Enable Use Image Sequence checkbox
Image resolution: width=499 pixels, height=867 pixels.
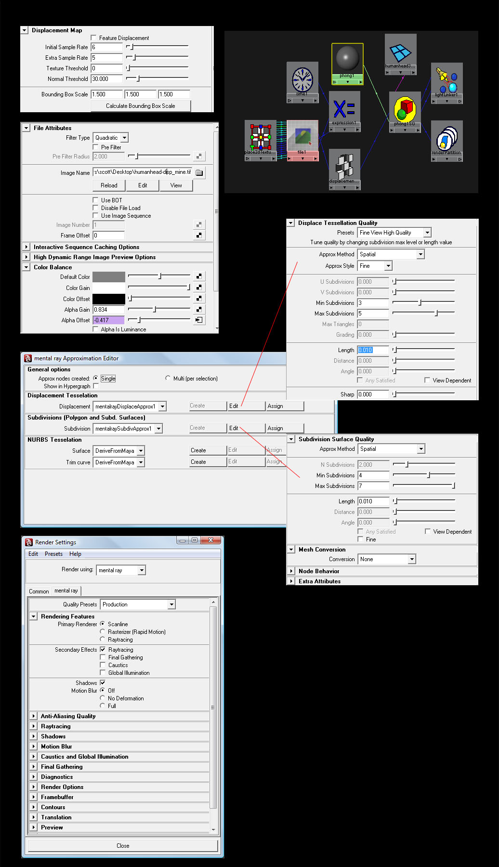pos(96,215)
